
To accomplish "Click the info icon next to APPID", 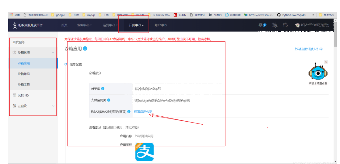I will pyautogui.click(x=103, y=89).
